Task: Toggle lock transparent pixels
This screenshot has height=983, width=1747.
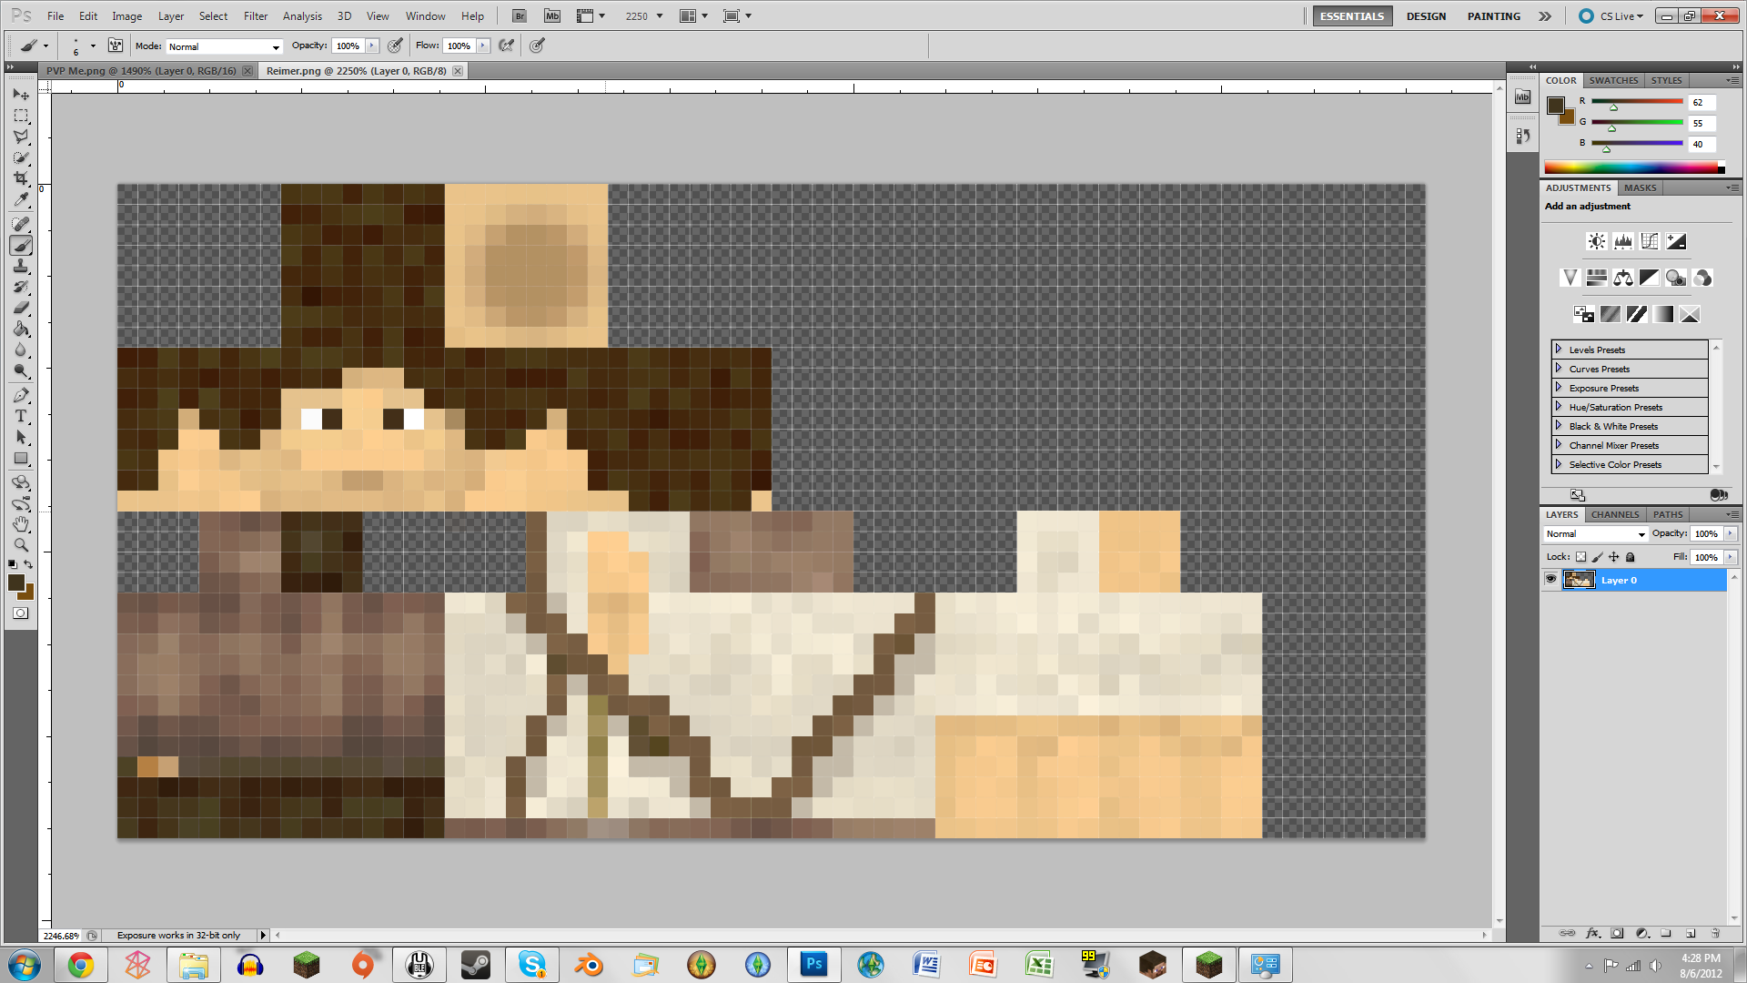Action: click(x=1580, y=557)
